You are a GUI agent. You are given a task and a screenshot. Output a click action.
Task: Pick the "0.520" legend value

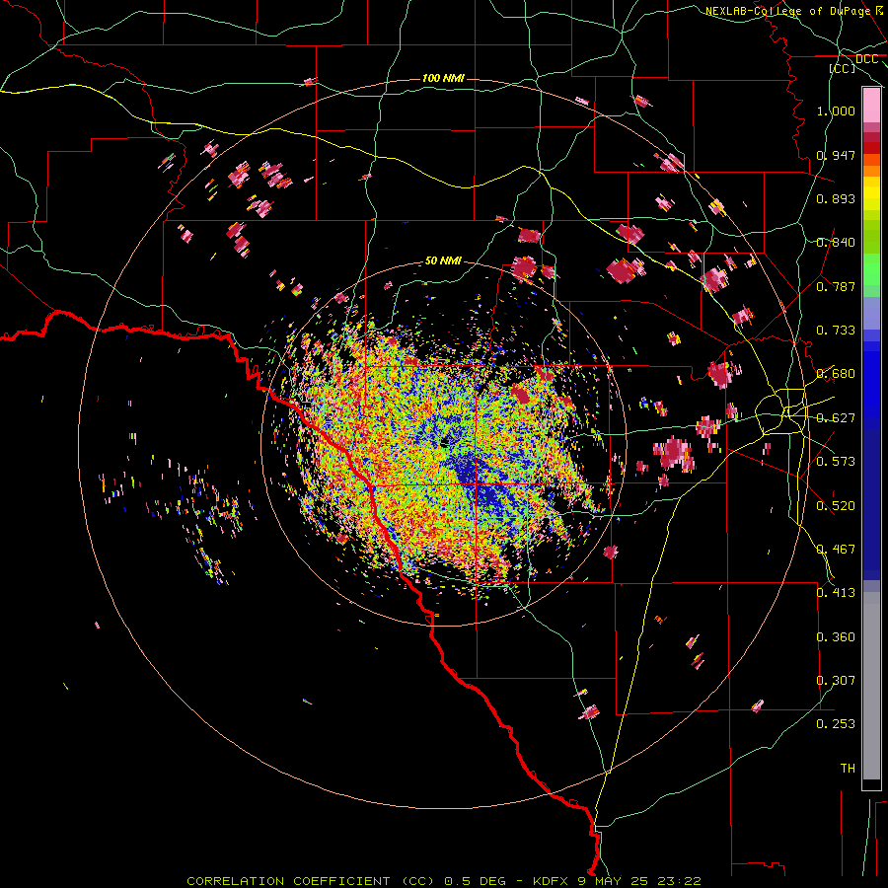tap(836, 506)
